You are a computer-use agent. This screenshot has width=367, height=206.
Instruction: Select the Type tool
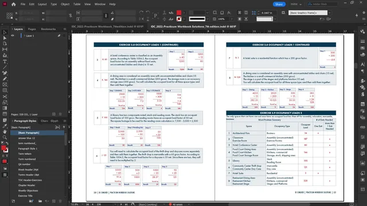(x=5, y=62)
